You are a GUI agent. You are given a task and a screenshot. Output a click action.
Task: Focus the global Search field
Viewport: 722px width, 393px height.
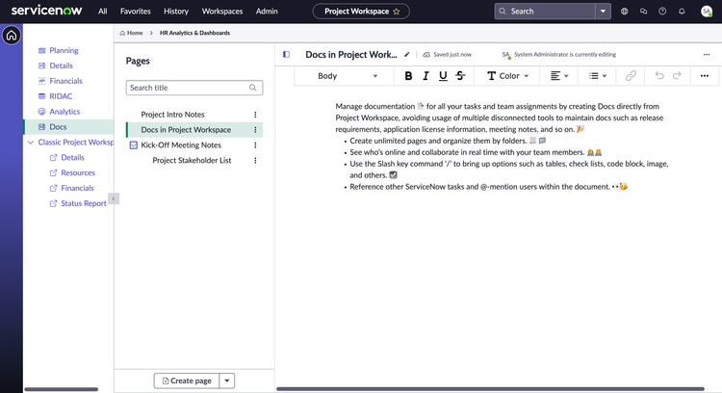point(545,11)
